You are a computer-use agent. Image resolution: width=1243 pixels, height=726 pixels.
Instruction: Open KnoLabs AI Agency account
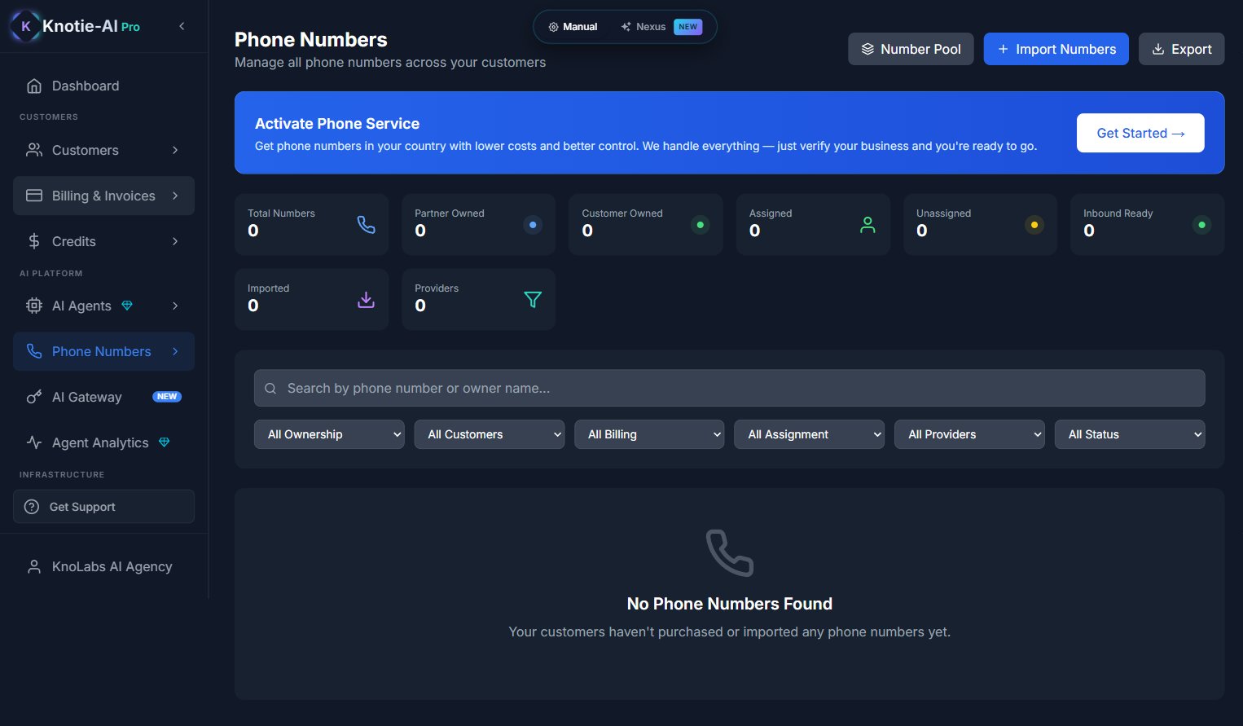(103, 566)
